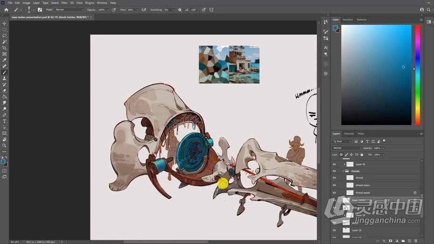The width and height of the screenshot is (434, 244).
Task: Select the Eyedropper tool
Action: pyautogui.click(x=5, y=60)
